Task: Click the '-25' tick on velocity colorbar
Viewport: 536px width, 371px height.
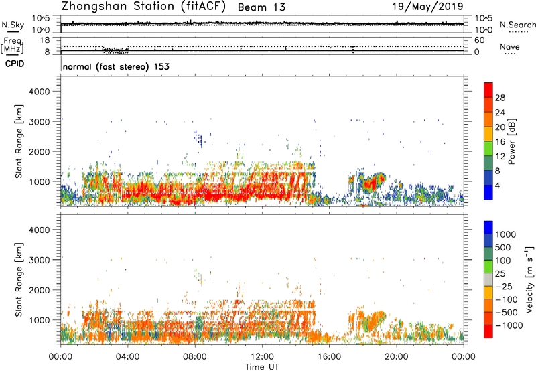Action: click(x=505, y=287)
